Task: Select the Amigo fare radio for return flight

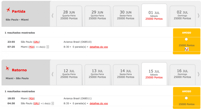Action: coord(186,98)
